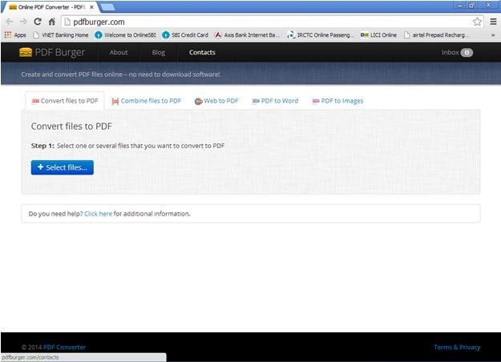
Task: Open Chrome hamburger menu
Action: pyautogui.click(x=493, y=22)
